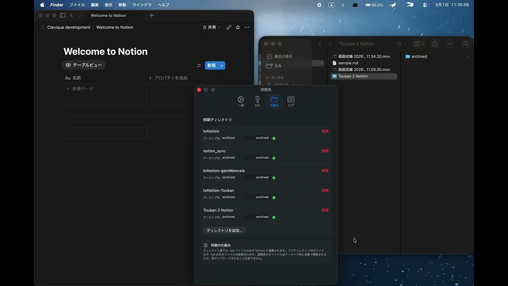Expand the chevron beside the archived folder
The width and height of the screenshot is (508, 286).
pos(468,56)
